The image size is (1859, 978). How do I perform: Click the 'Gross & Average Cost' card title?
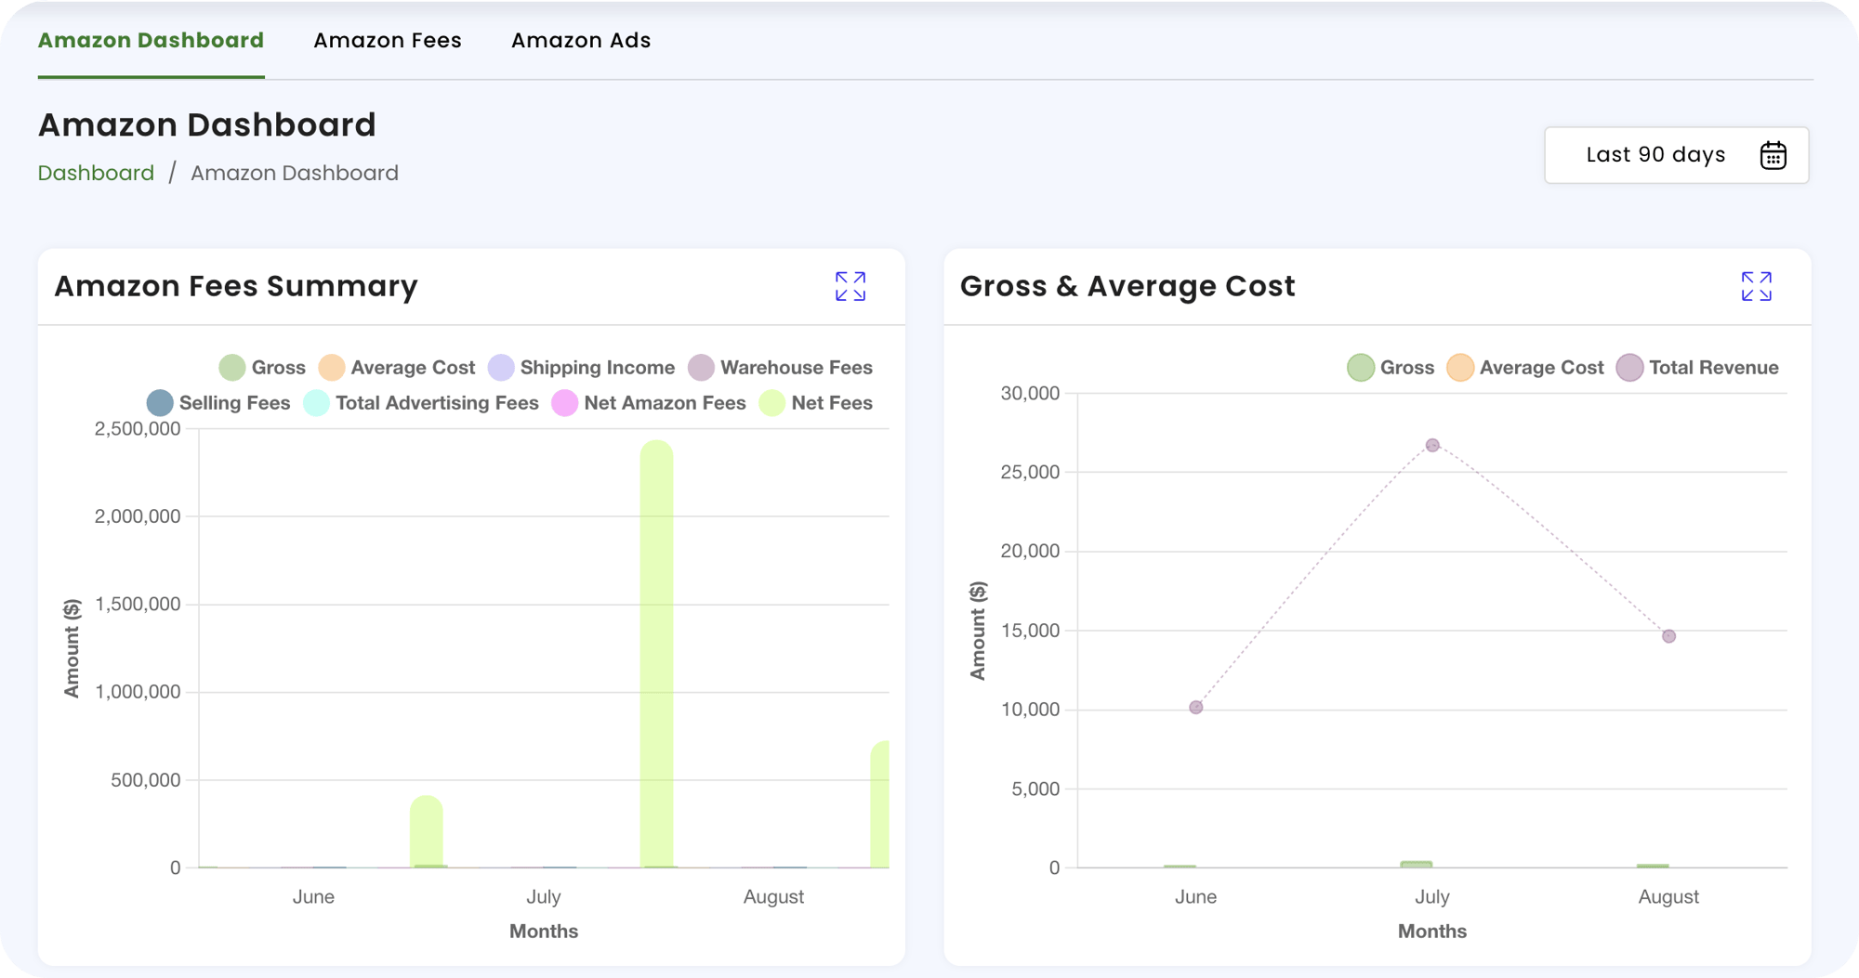point(1127,286)
